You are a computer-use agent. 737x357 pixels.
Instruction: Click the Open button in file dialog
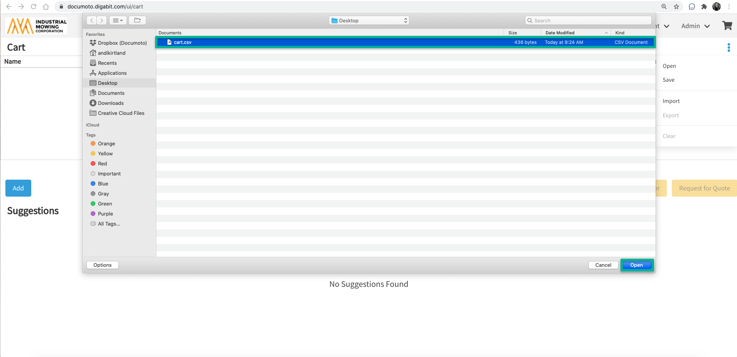click(636, 265)
